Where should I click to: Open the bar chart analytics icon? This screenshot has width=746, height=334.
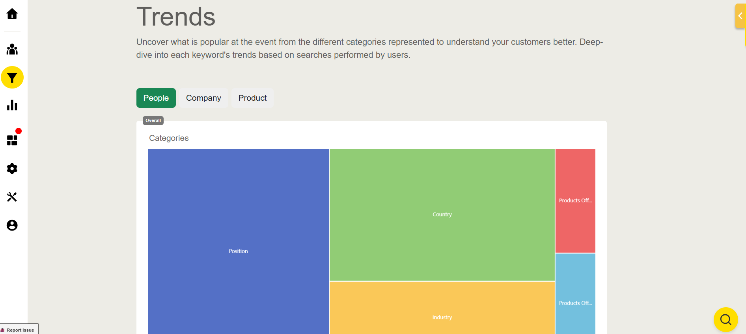[x=12, y=105]
